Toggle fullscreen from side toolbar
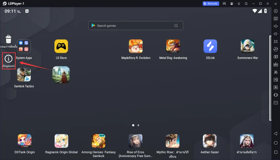 [x=276, y=42]
